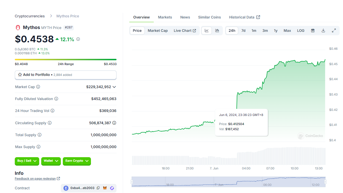Toggle the LOG scale option
Viewport: 343px width, 193px height.
[301, 31]
